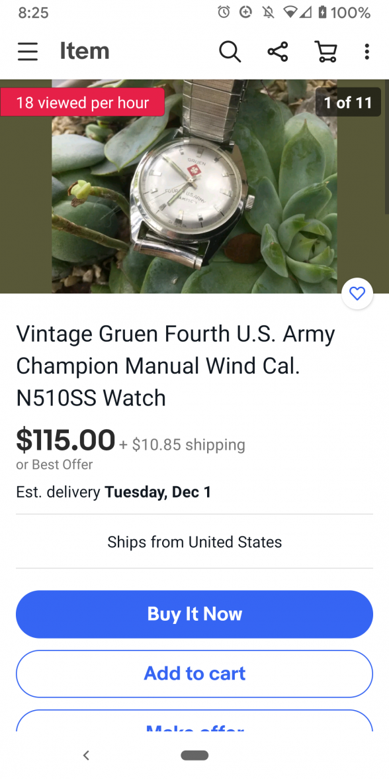The image size is (389, 779).
Task: Click the Add to cart button
Action: [x=194, y=674]
